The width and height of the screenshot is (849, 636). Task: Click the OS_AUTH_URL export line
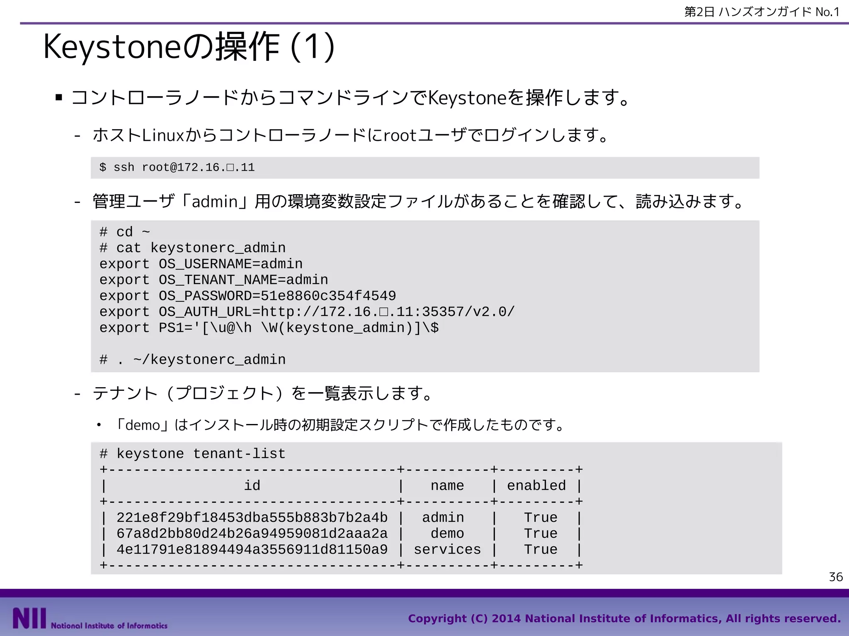307,312
